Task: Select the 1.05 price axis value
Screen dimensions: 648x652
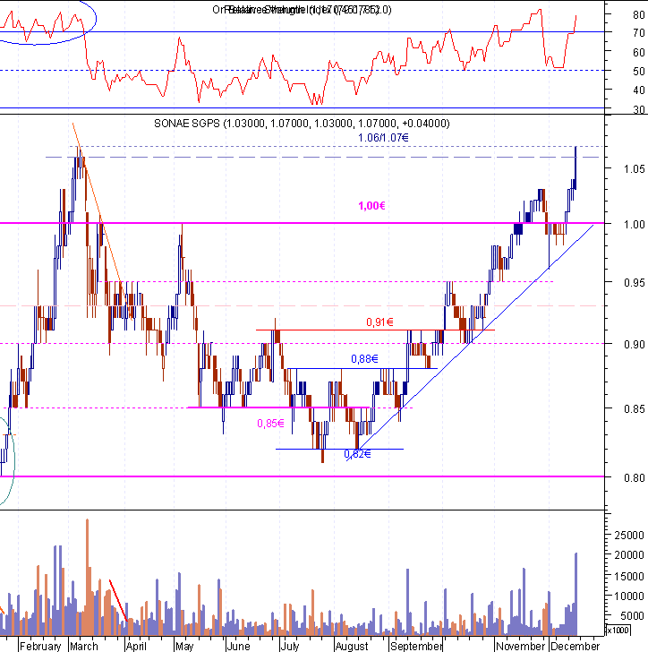Action: click(635, 168)
